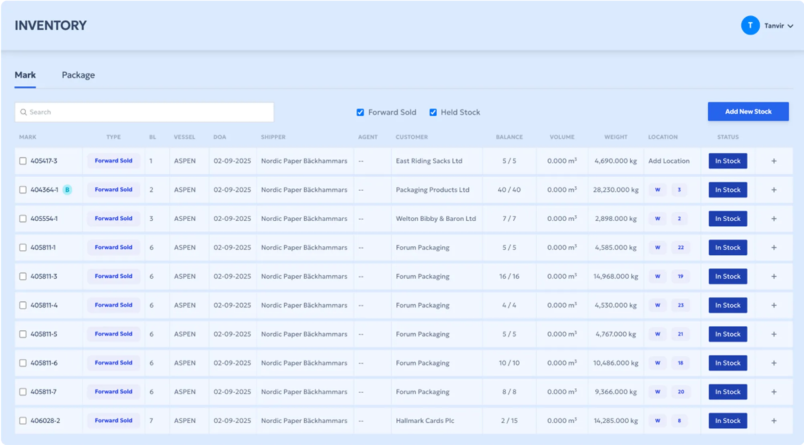Screen dimensions: 804x445
Task: Click plus icon on the Hallmark Cards row
Action: [x=774, y=421]
